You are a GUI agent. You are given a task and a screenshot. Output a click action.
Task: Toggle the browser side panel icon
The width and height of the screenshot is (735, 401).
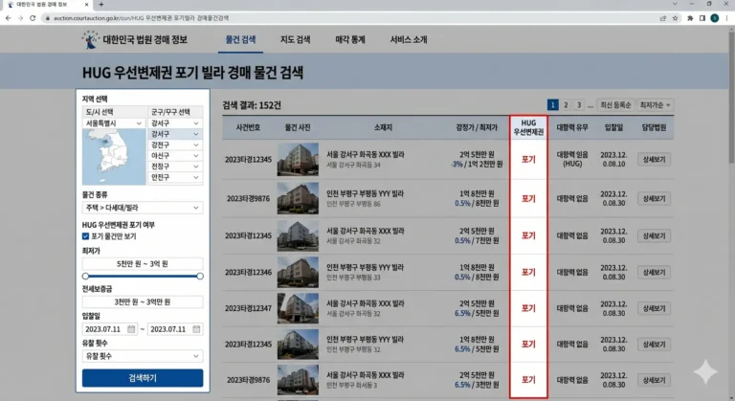point(702,18)
